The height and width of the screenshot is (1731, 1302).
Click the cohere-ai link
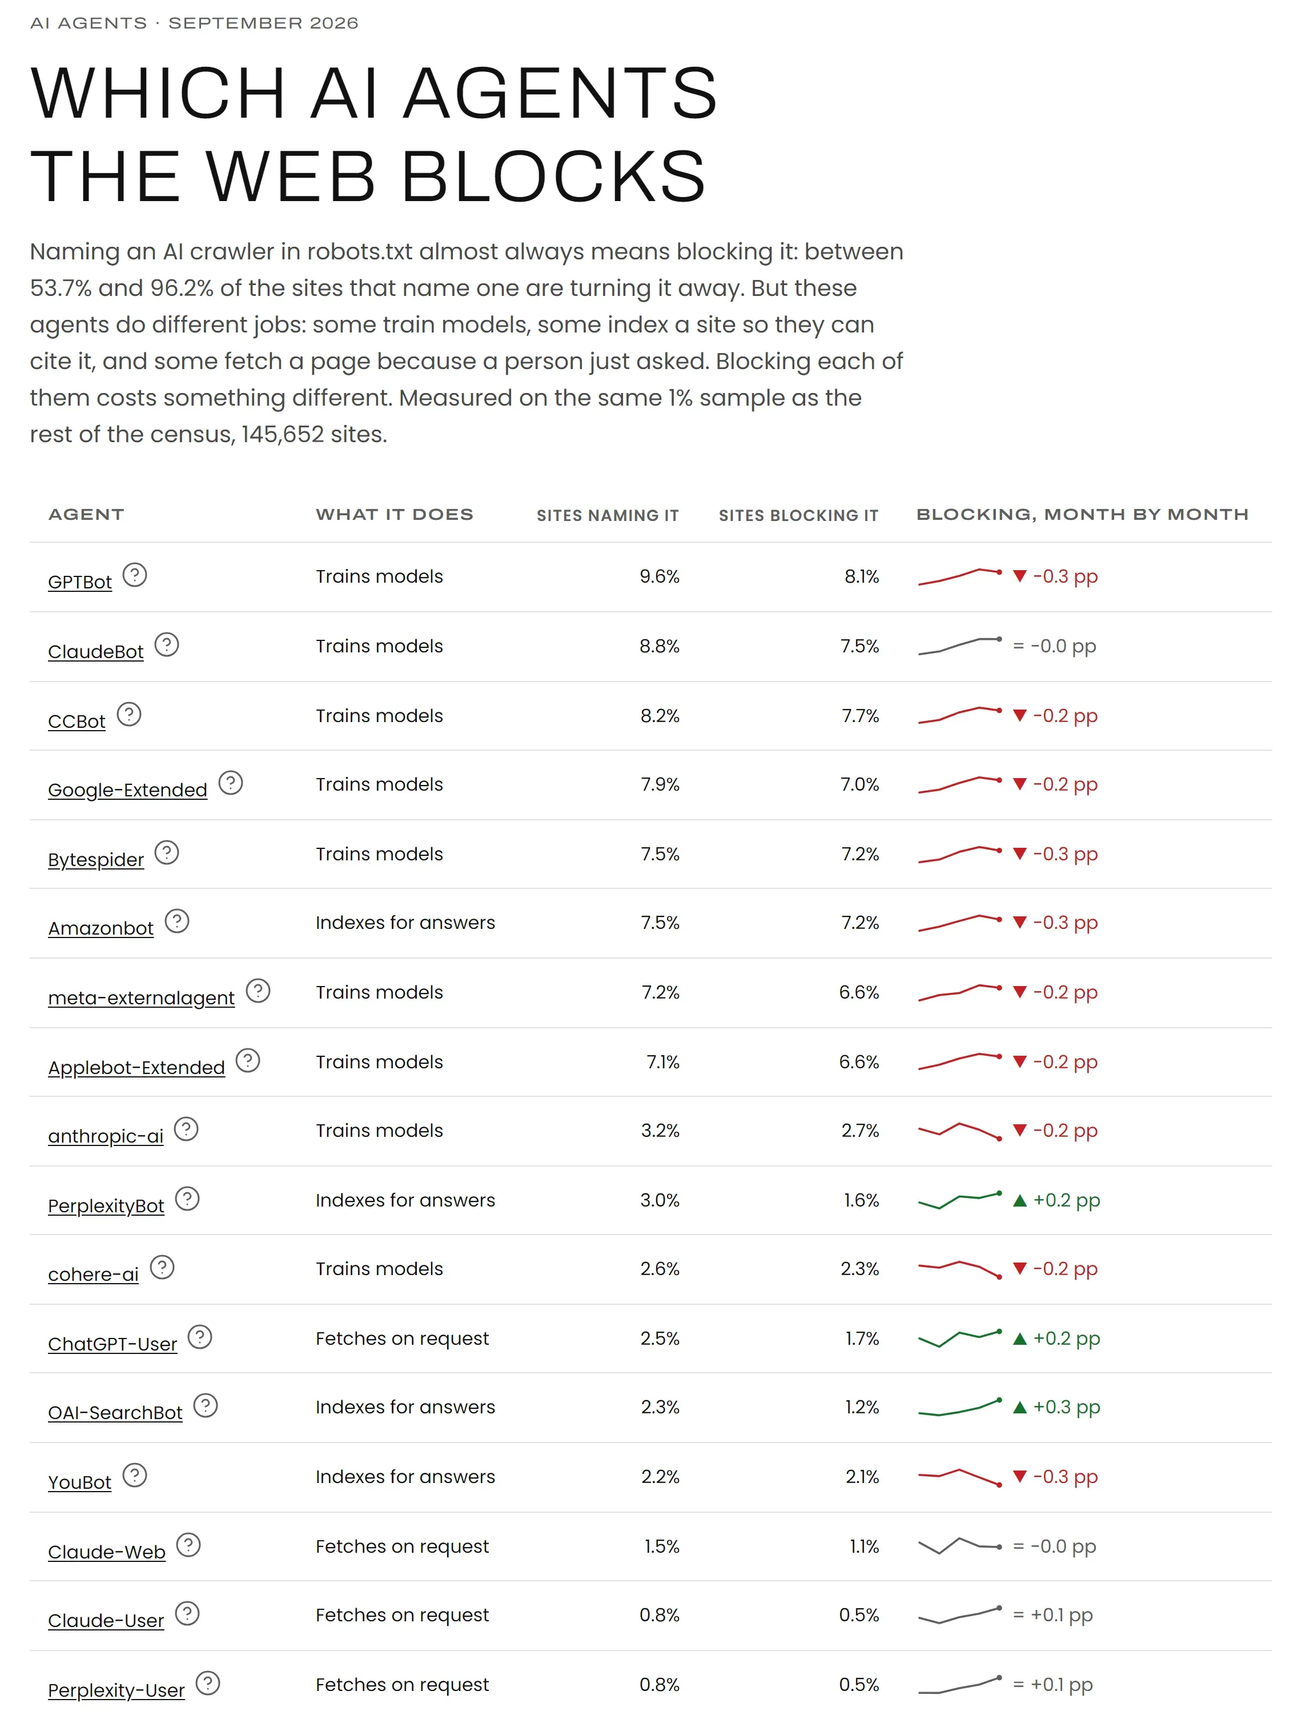pos(93,1275)
